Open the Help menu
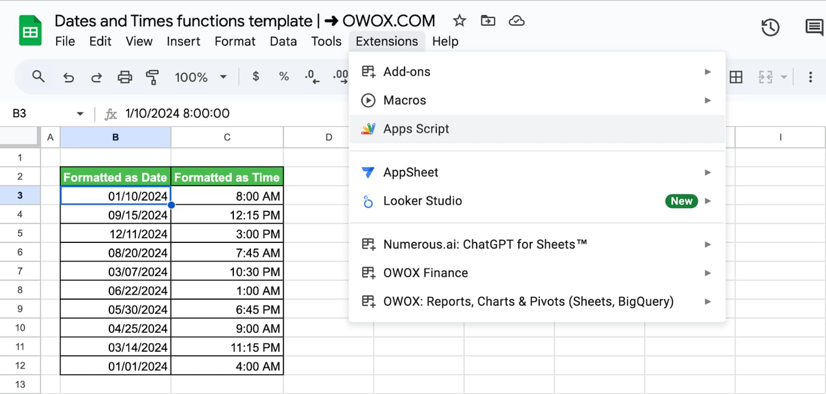 (x=445, y=41)
